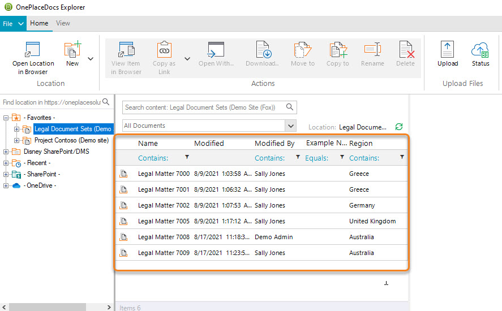502x311 pixels.
Task: Expand the OneDrive tree node
Action: coord(6,185)
